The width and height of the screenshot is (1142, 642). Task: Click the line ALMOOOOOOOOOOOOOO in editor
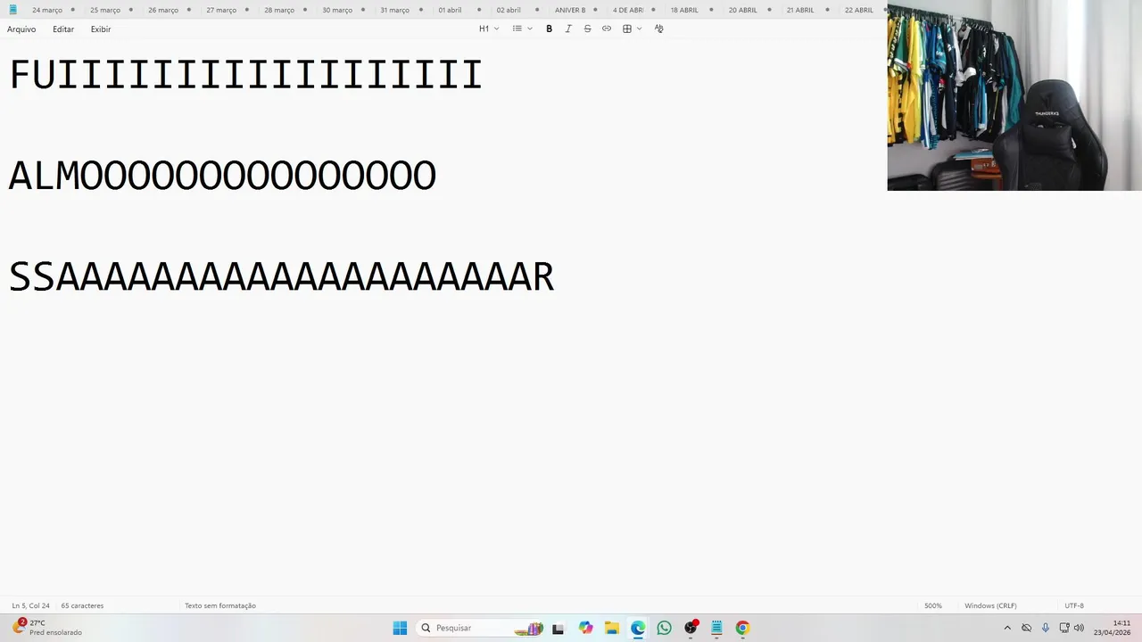tap(222, 176)
